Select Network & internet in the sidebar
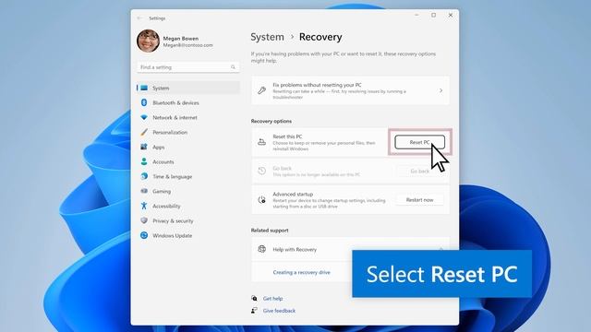Viewport: 591px width, 332px height. (188, 117)
